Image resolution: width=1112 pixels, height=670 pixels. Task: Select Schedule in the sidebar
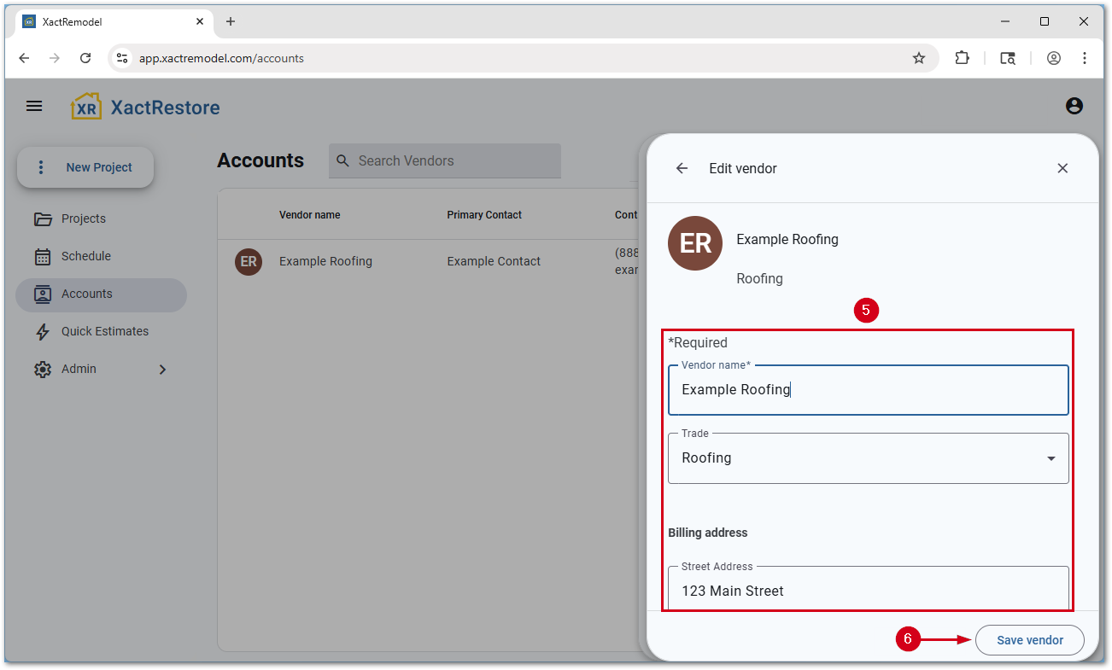(101, 256)
